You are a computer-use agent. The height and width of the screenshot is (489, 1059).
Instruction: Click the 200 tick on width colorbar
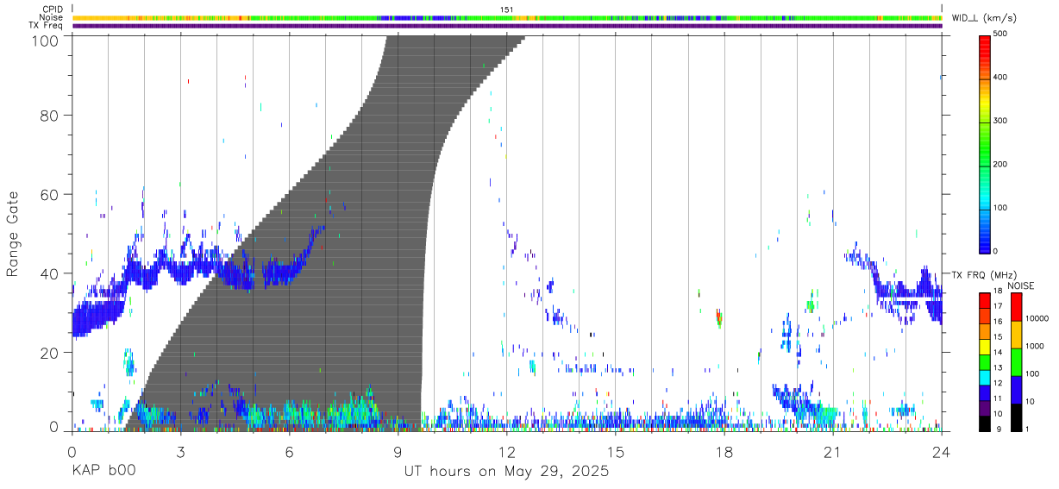(x=1000, y=164)
